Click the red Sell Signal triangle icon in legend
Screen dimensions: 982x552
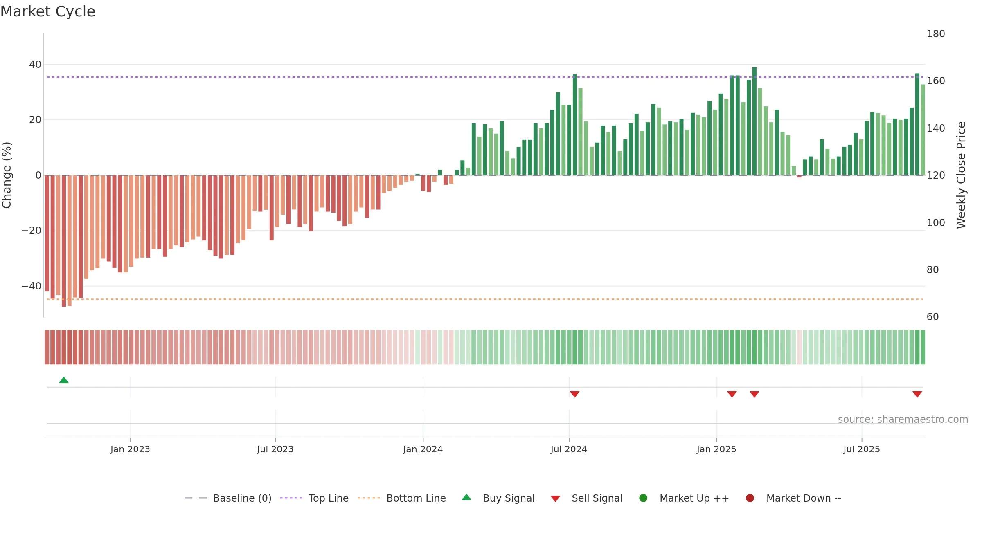tap(555, 499)
